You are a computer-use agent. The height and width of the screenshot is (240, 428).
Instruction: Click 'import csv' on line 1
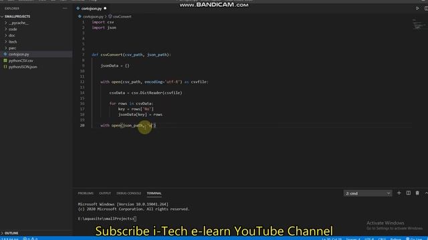102,22
